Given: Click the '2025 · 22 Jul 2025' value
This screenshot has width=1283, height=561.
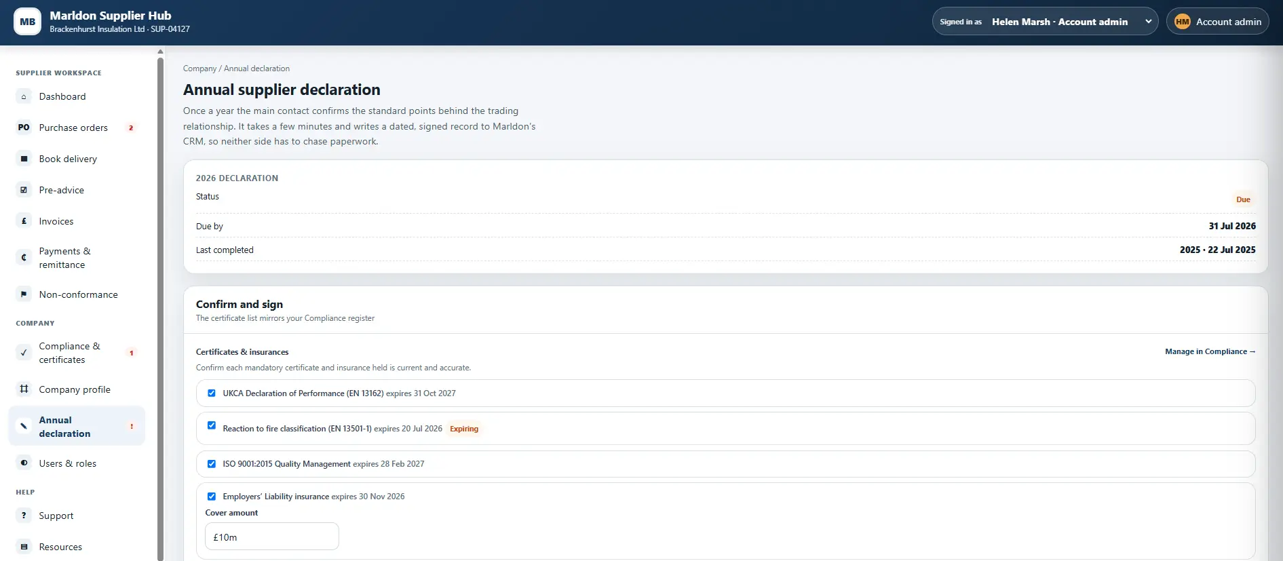Looking at the screenshot, I should pos(1217,250).
